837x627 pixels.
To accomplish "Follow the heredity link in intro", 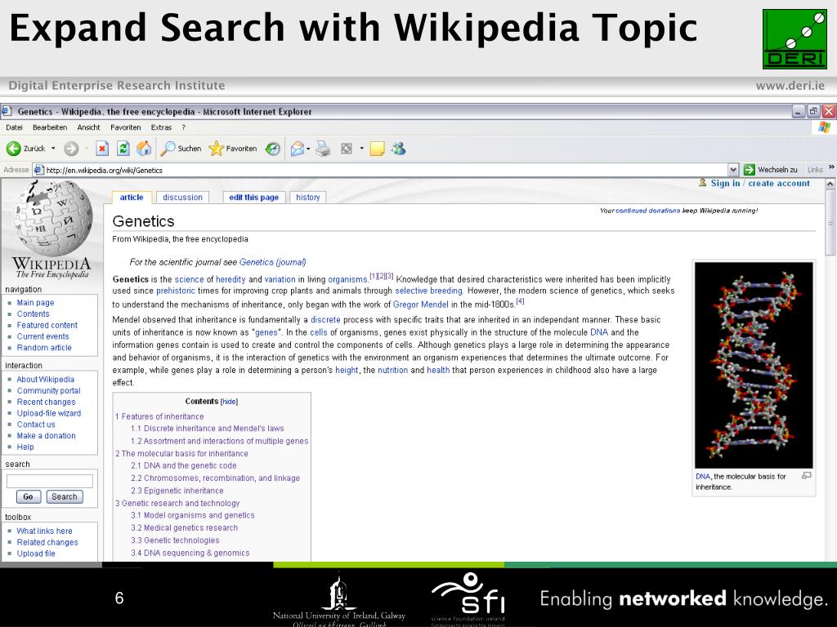I will pyautogui.click(x=231, y=279).
